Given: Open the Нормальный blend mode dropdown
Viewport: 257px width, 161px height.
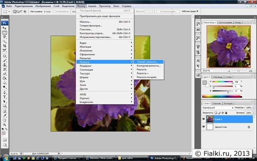Looking at the screenshot, I should point(218,107).
